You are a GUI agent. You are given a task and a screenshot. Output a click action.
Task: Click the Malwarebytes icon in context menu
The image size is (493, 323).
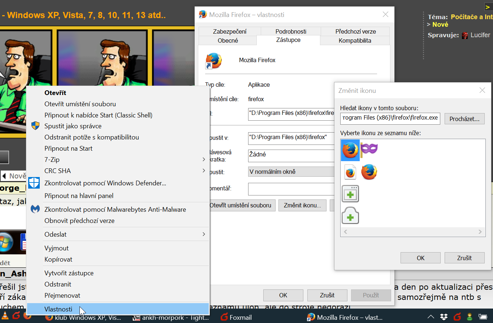click(35, 209)
